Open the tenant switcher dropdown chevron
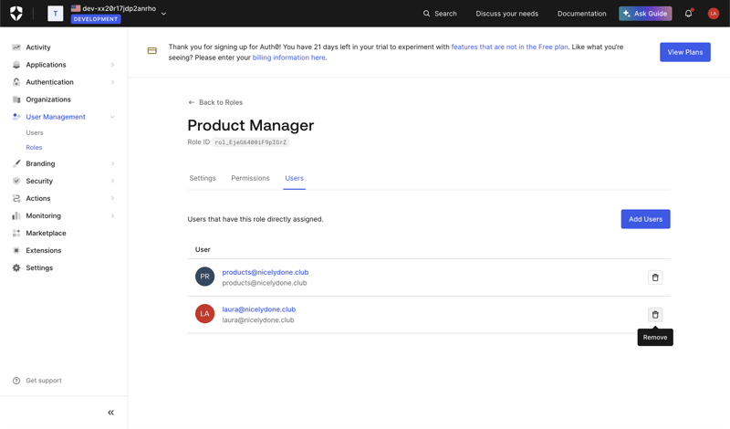 coord(163,14)
